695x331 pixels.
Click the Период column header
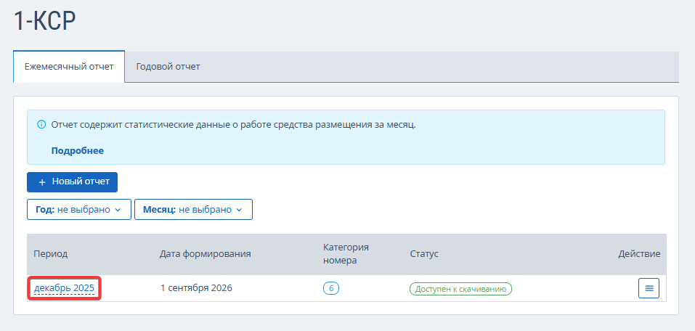(x=51, y=254)
